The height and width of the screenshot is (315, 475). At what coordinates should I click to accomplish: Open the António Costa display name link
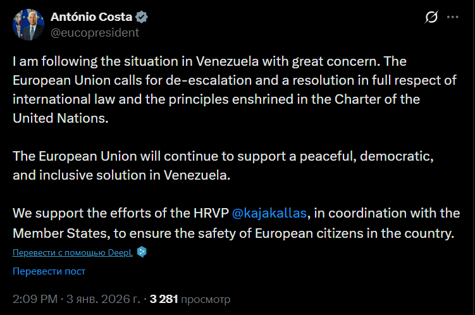[x=91, y=17]
